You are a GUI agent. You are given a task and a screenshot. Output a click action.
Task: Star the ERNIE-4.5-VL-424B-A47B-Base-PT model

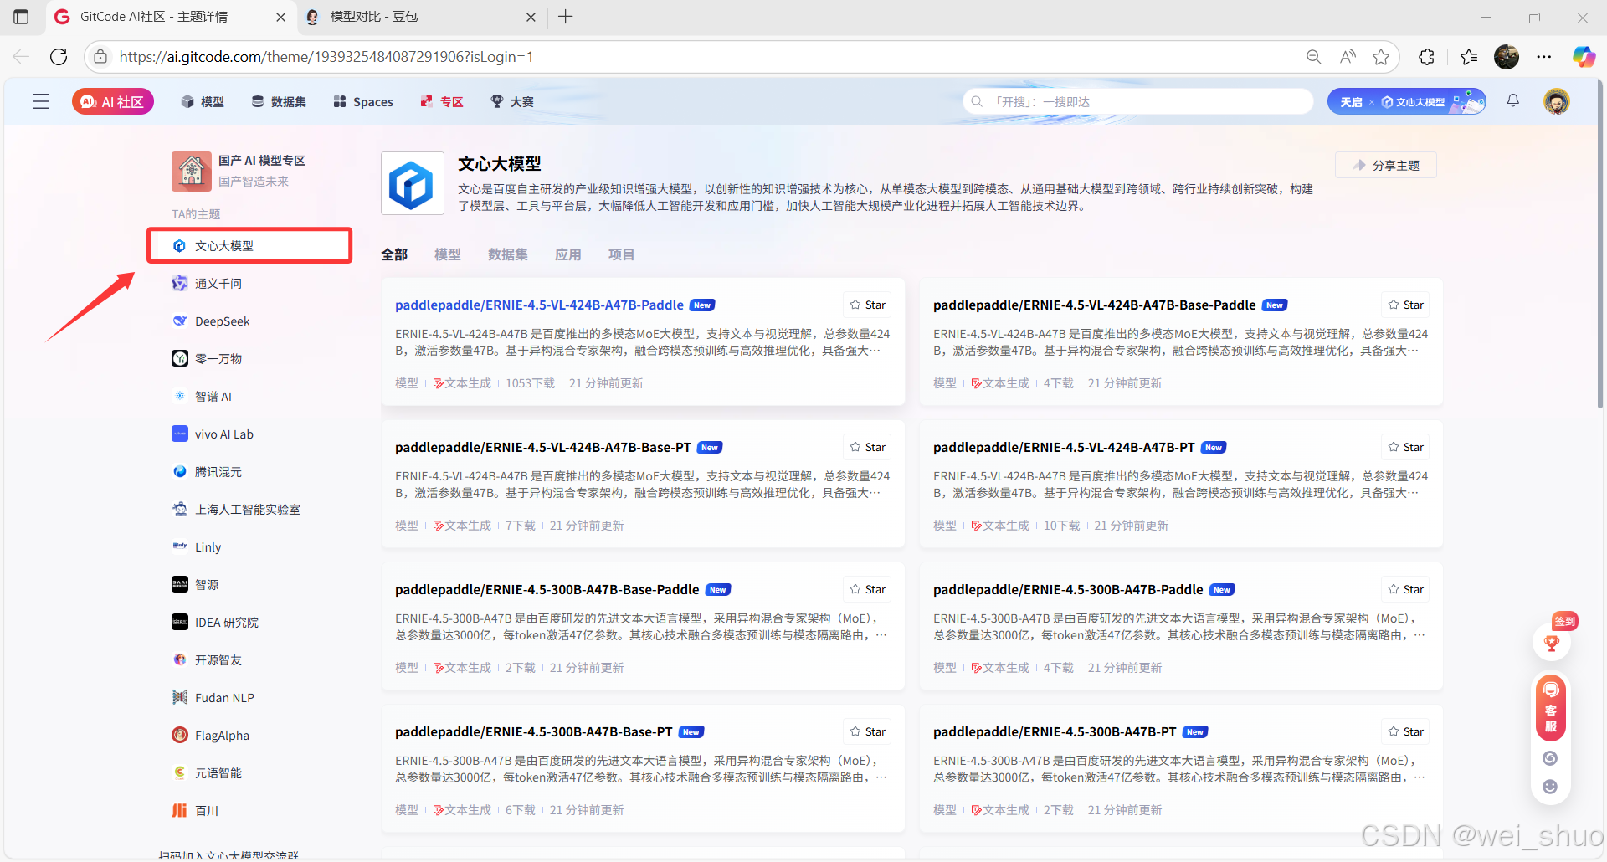(x=867, y=447)
